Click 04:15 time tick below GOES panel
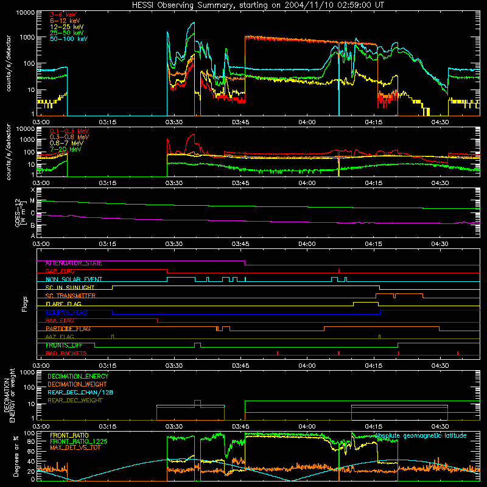487x487 pixels. 374,244
